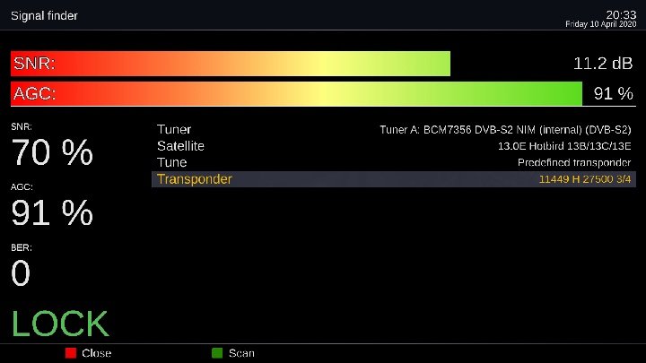
Task: Change the 13.0E Hotbird satellite value
Action: pyautogui.click(x=564, y=146)
